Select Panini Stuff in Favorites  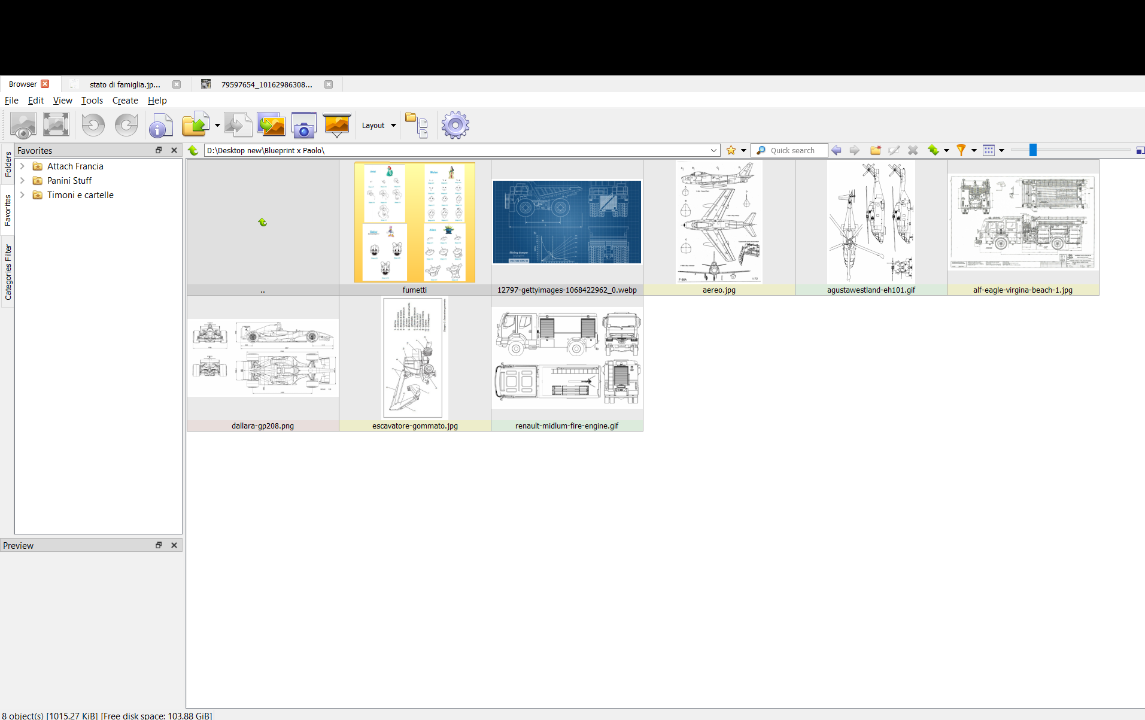pyautogui.click(x=69, y=181)
